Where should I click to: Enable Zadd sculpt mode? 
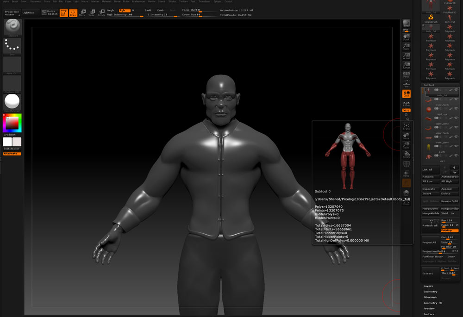pyautogui.click(x=148, y=10)
